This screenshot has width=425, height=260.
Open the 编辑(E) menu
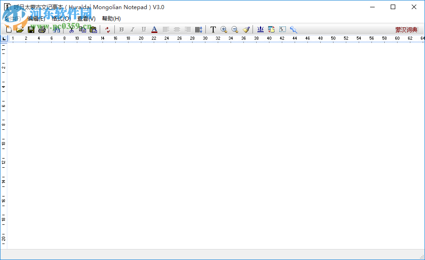(36, 19)
